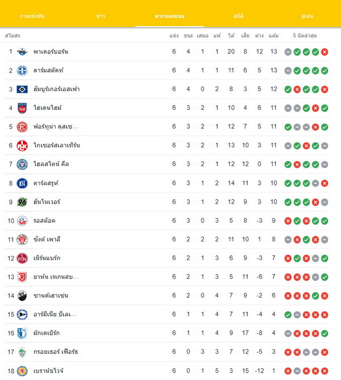Screen dimensions: 341x380
Task: Click the ฮัมบูร์เกอร์เอสเฟา diamond logo
Action: point(22,90)
